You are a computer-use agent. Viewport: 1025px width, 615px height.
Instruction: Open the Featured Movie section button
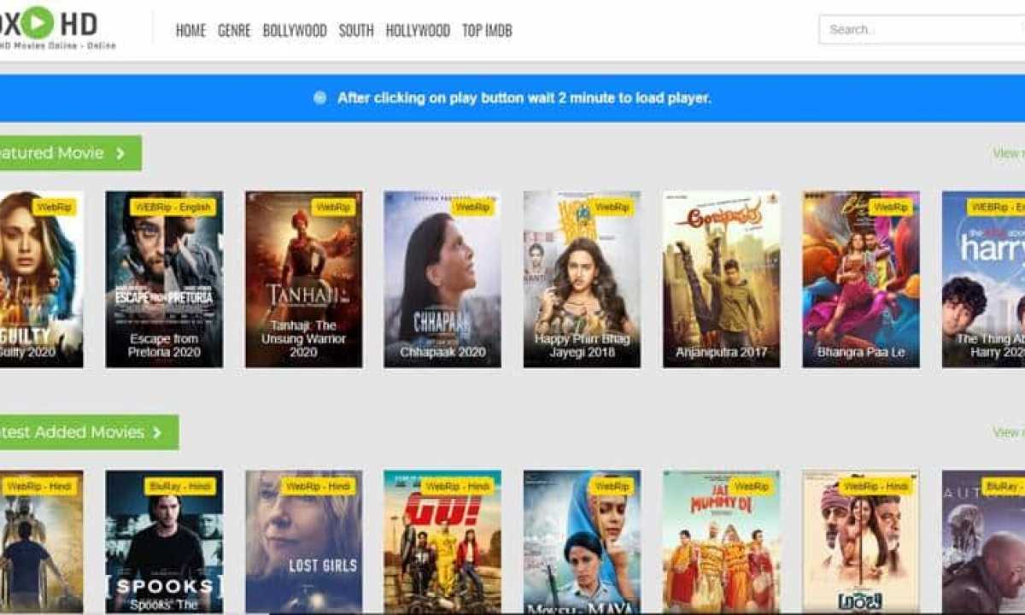tap(70, 153)
